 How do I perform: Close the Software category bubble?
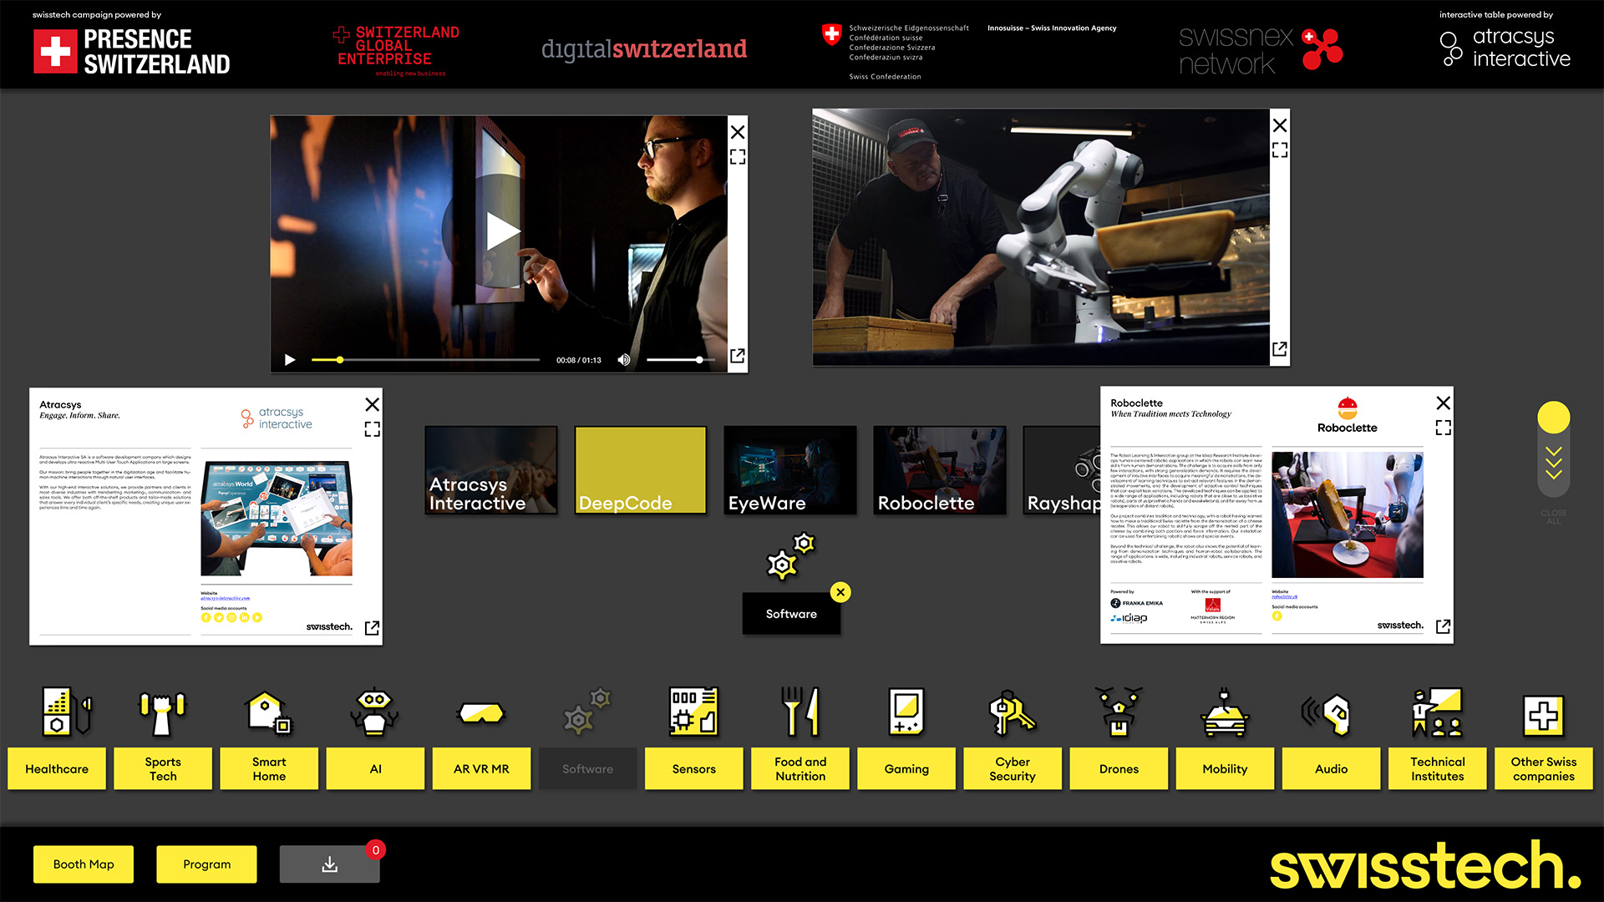coord(840,592)
